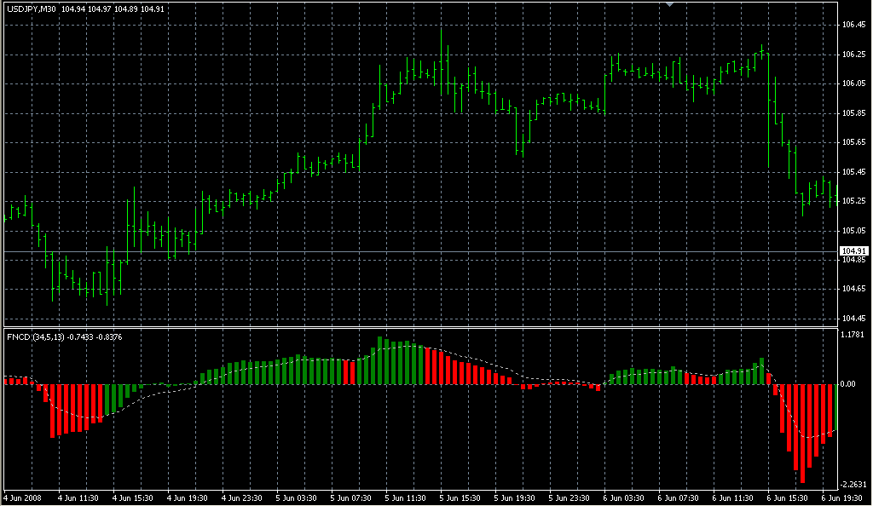Click the 4 Jun 19:30 time label
Screen dimensions: 873x506
coord(187,498)
